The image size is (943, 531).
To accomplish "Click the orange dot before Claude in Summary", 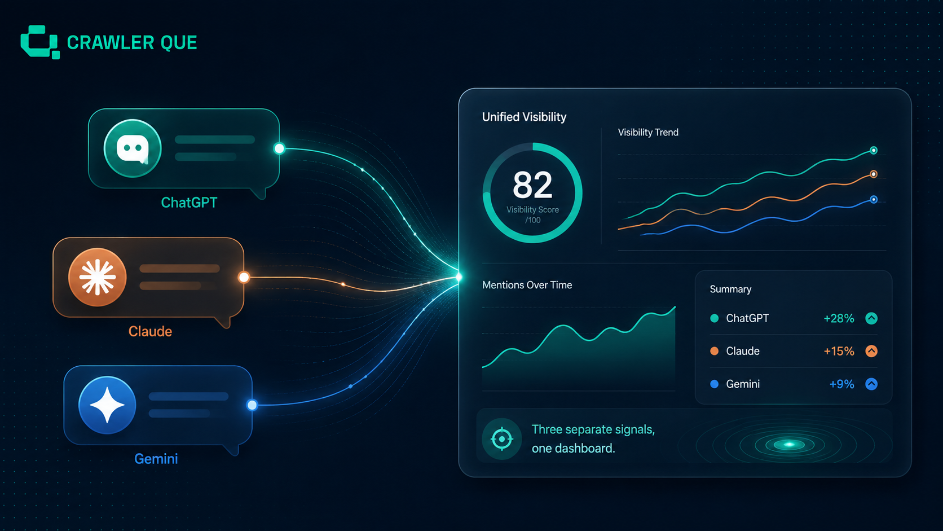I will pos(715,351).
